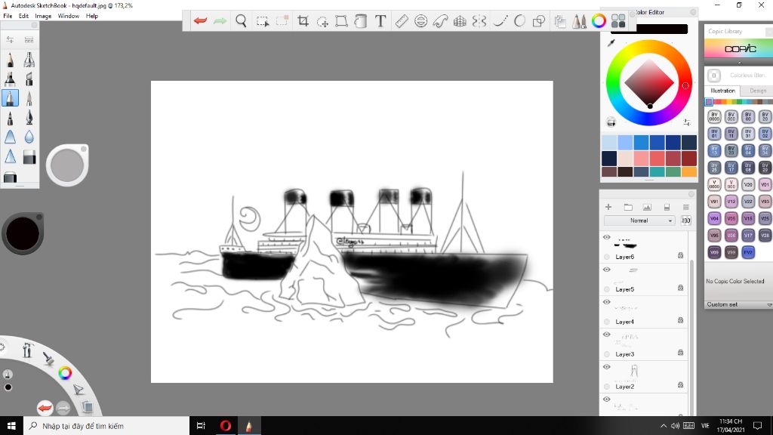Toggle the lock on Layer4
Screen dimensions: 773x435
pyautogui.click(x=680, y=320)
